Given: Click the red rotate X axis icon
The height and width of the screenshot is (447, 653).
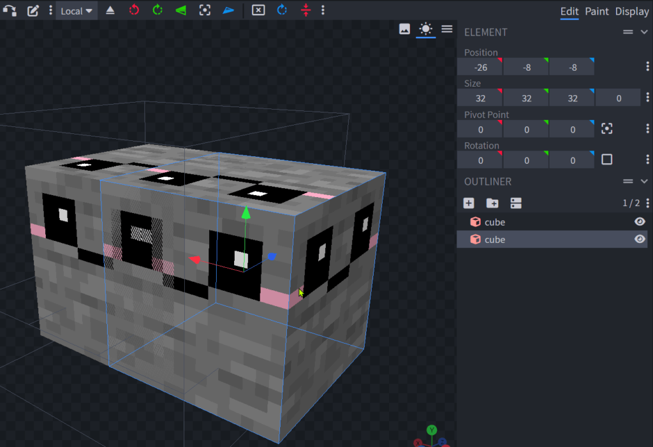Looking at the screenshot, I should point(134,10).
